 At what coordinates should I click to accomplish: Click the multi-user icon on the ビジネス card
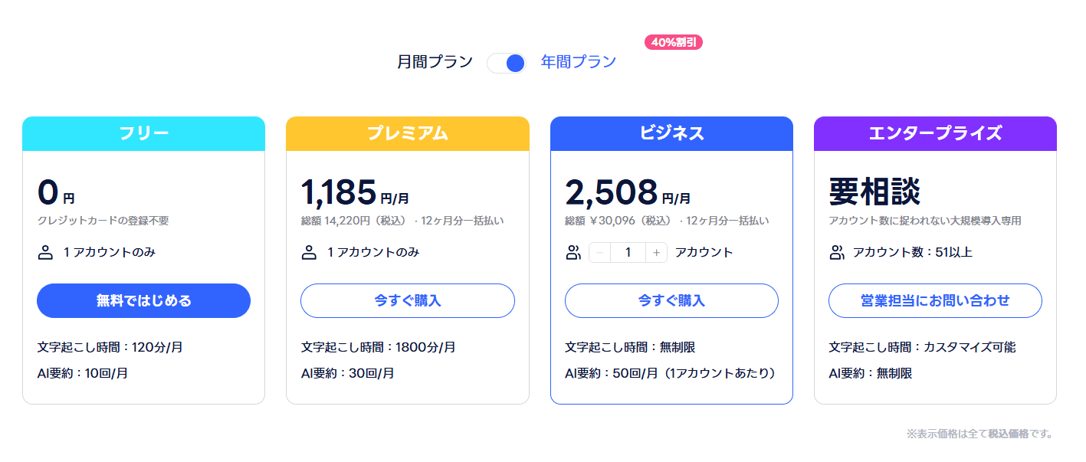(573, 252)
